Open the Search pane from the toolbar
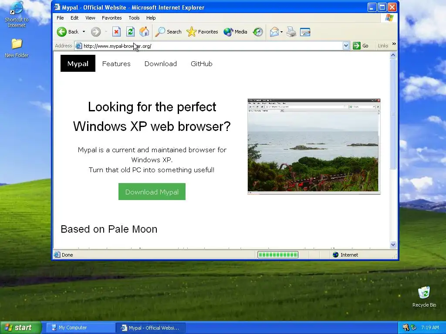The width and height of the screenshot is (446, 334). [x=169, y=32]
